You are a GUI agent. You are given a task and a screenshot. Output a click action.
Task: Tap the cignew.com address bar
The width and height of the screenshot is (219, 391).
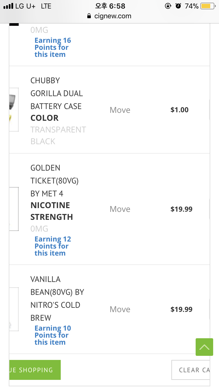click(x=112, y=16)
